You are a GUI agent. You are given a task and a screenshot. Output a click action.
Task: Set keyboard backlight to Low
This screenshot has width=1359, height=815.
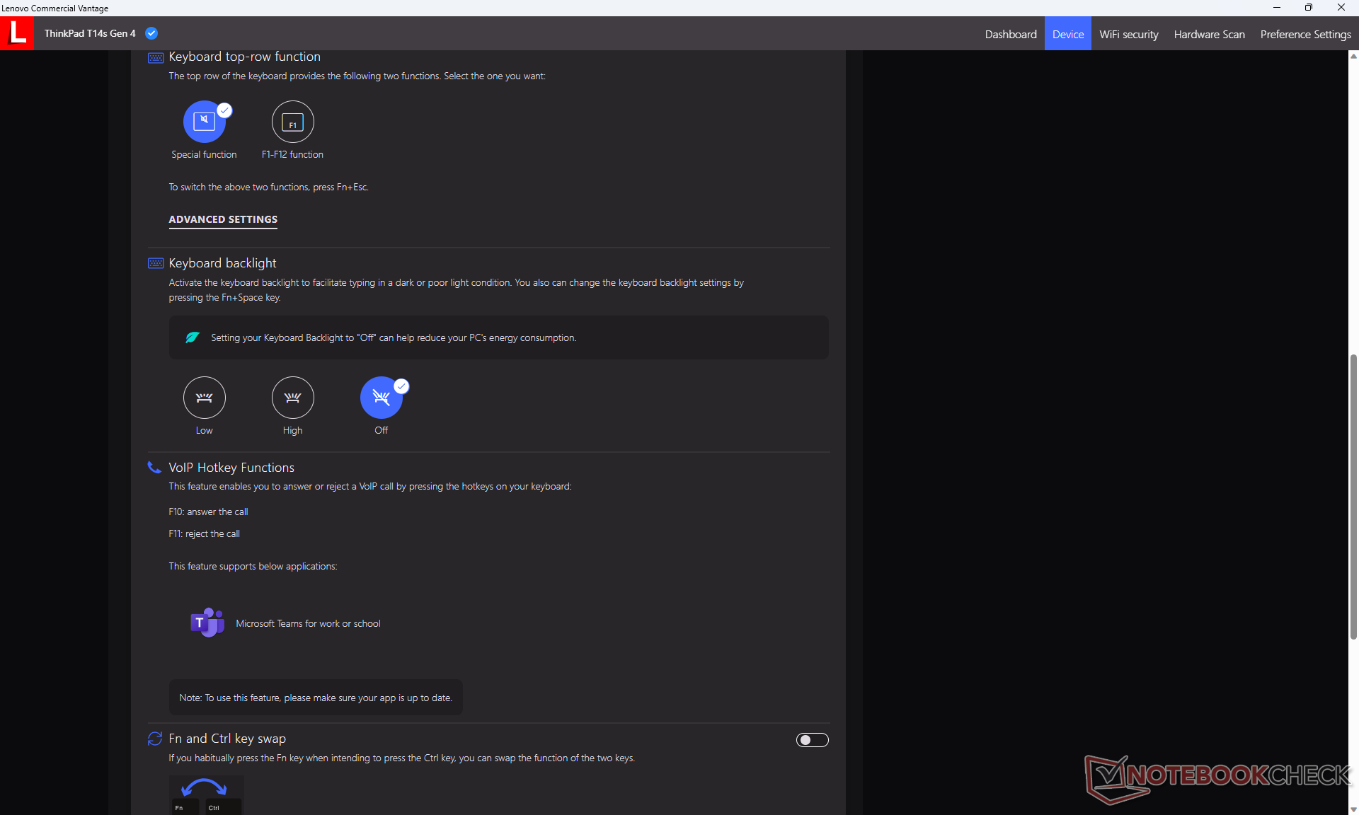[204, 398]
